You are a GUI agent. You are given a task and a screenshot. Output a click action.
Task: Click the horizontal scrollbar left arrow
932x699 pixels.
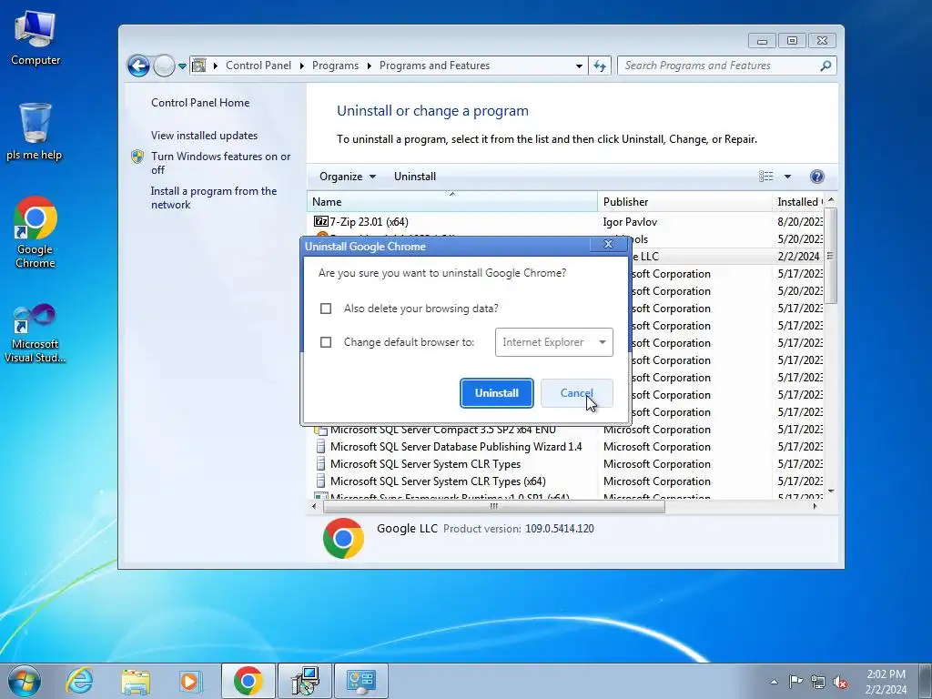[x=314, y=506]
